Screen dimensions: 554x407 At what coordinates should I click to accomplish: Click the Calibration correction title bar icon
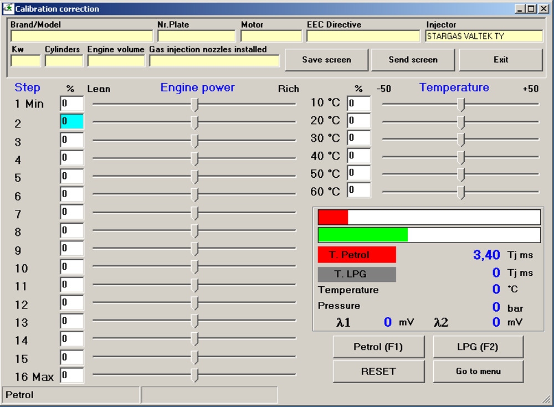(8, 8)
